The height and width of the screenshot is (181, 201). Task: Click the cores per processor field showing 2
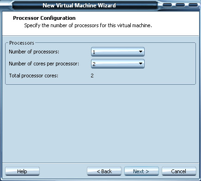[x=118, y=64]
